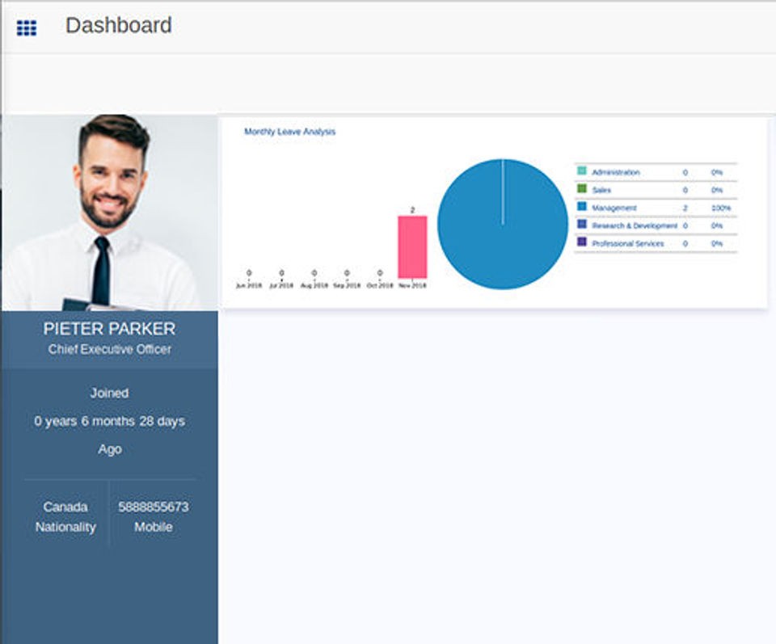Select the pink Nov 2018 bar

tap(412, 246)
